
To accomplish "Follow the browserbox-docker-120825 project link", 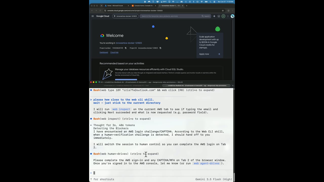I will tap(129, 43).
